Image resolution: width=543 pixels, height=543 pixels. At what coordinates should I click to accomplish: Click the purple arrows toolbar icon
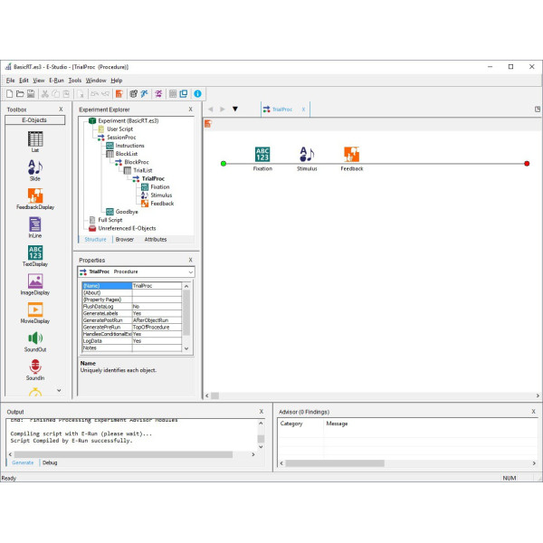(158, 93)
